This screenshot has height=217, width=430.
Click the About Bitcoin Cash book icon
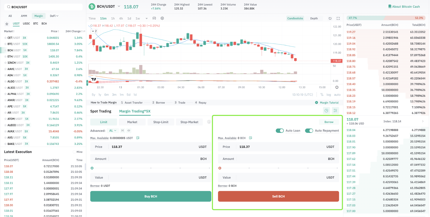coord(390,6)
